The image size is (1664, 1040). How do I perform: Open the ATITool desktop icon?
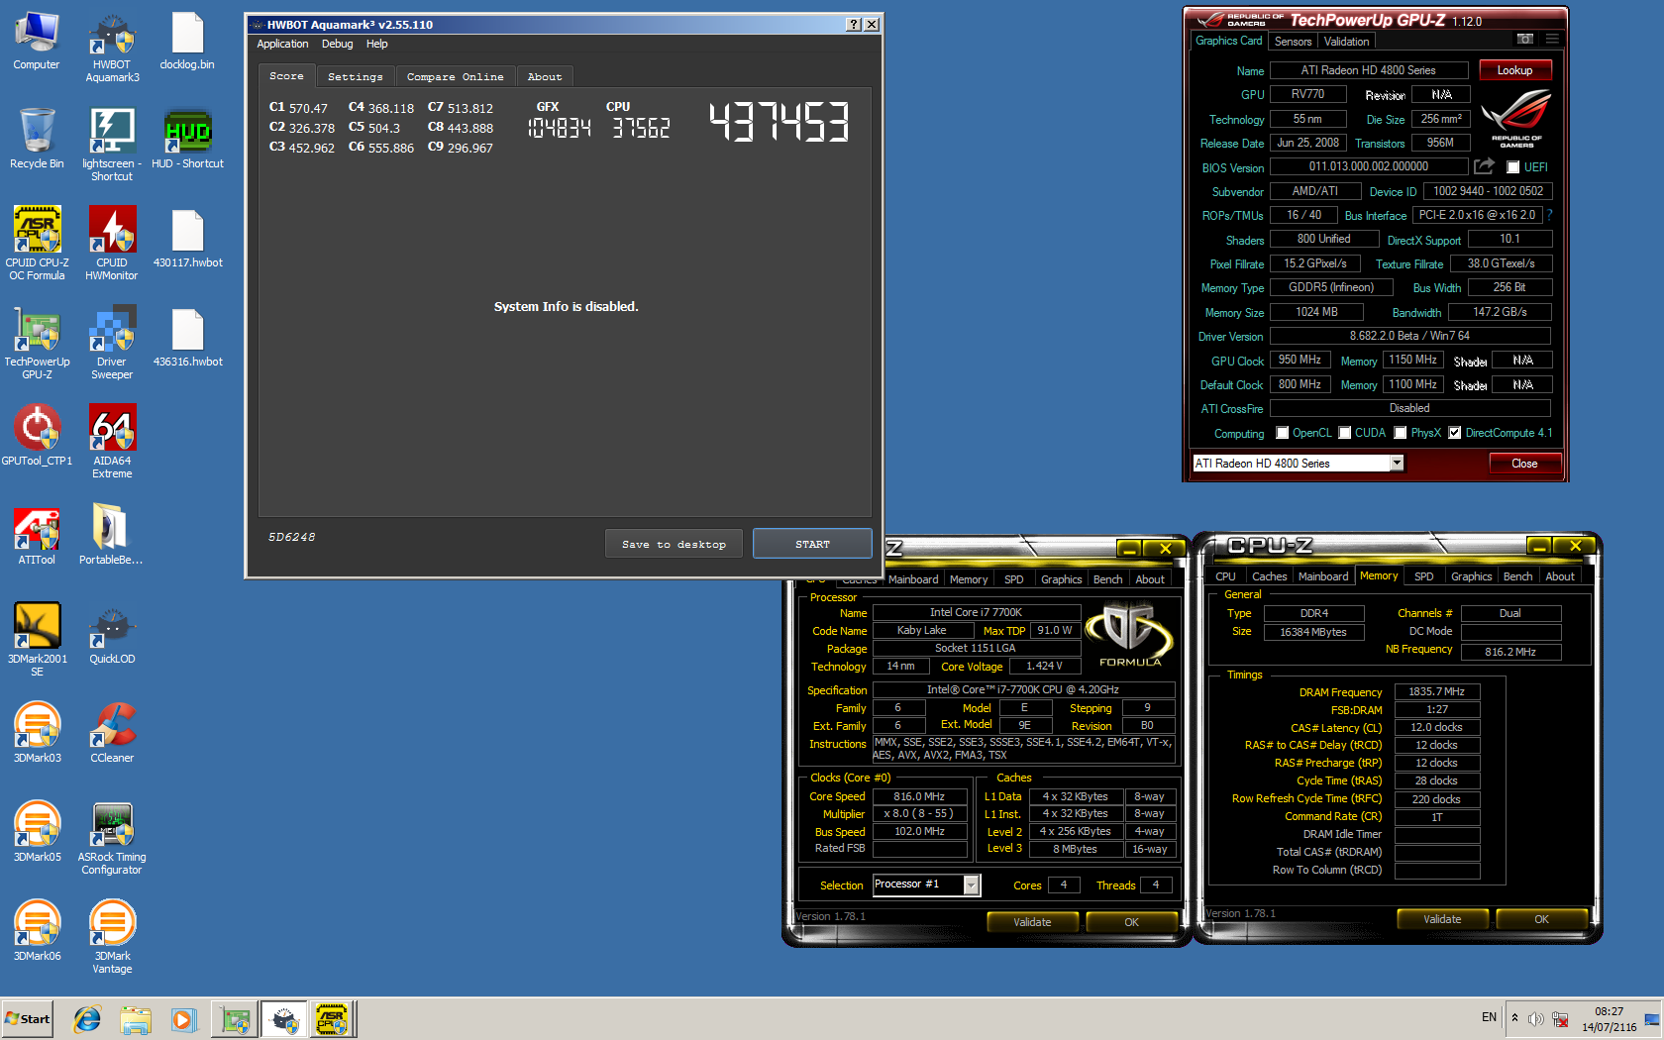click(x=37, y=535)
